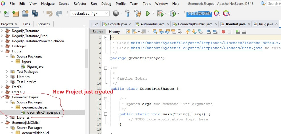The height and width of the screenshot is (134, 281).
Task: Expand Test Packages under Figure
Action: click(x=7, y=72)
